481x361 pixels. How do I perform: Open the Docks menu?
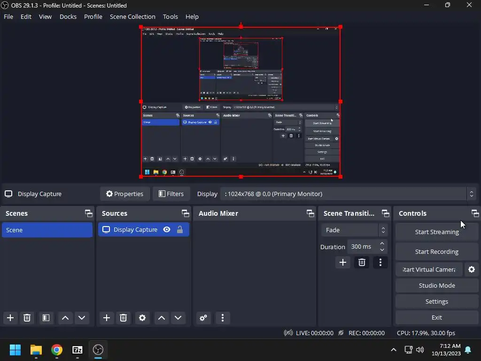(x=68, y=16)
